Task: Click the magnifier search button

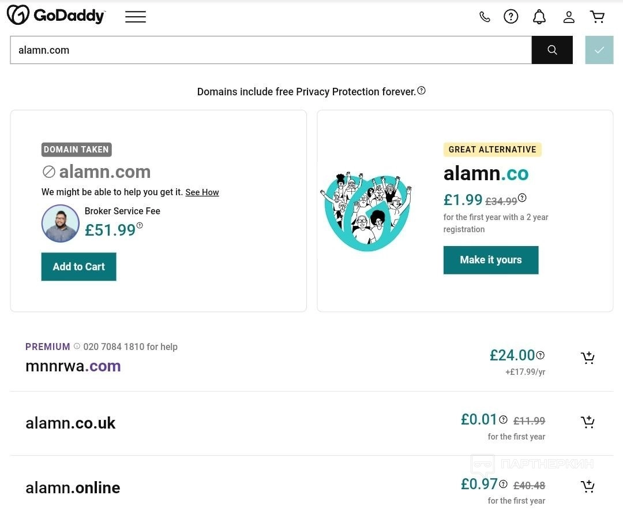Action: coord(552,50)
